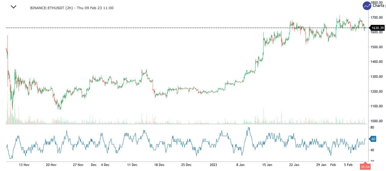Click the 40 level on RSI scale
This screenshot has width=386, height=171.
tap(372, 150)
